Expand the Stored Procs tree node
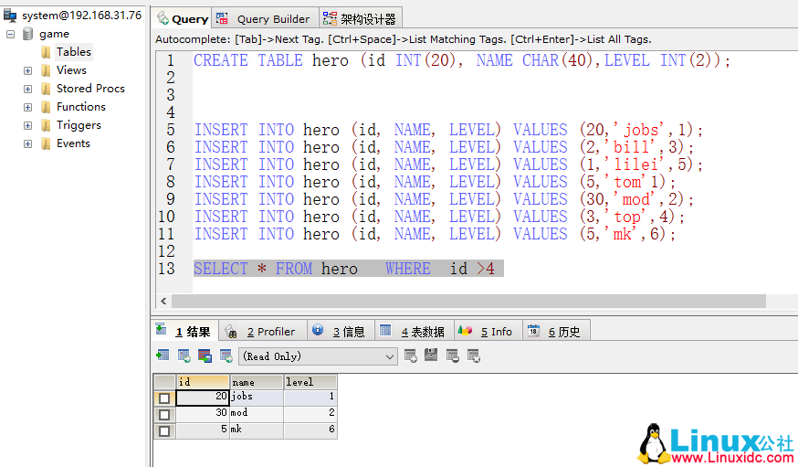Screen dimensions: 798x467 [x=28, y=90]
